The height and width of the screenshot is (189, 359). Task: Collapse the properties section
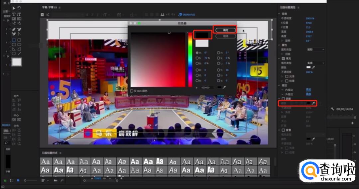(279, 45)
